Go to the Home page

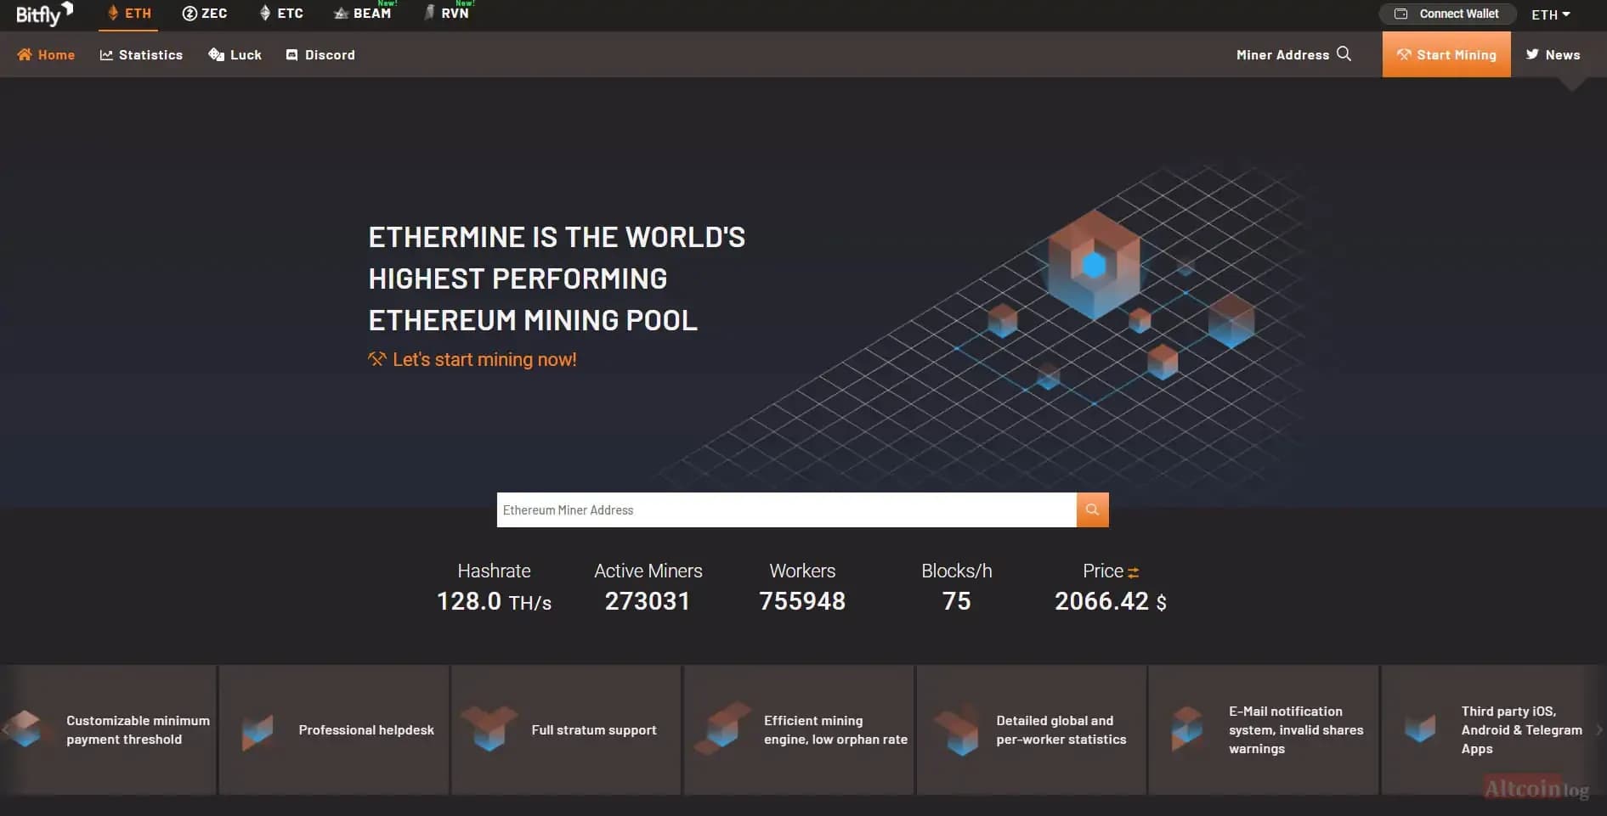coord(46,54)
